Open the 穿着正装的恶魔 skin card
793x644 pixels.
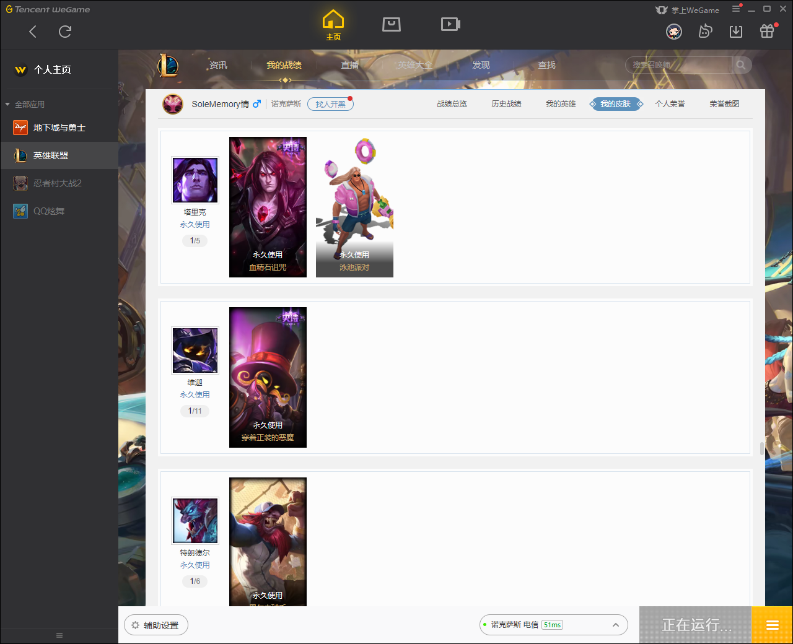(268, 377)
